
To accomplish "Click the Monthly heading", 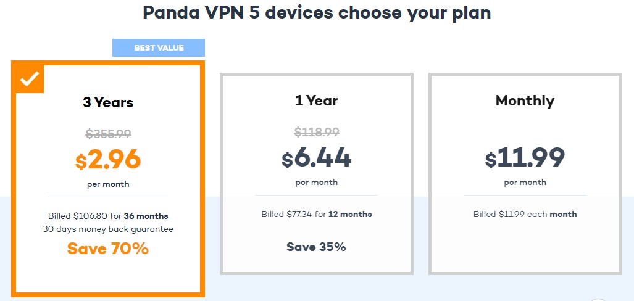I will (x=525, y=101).
